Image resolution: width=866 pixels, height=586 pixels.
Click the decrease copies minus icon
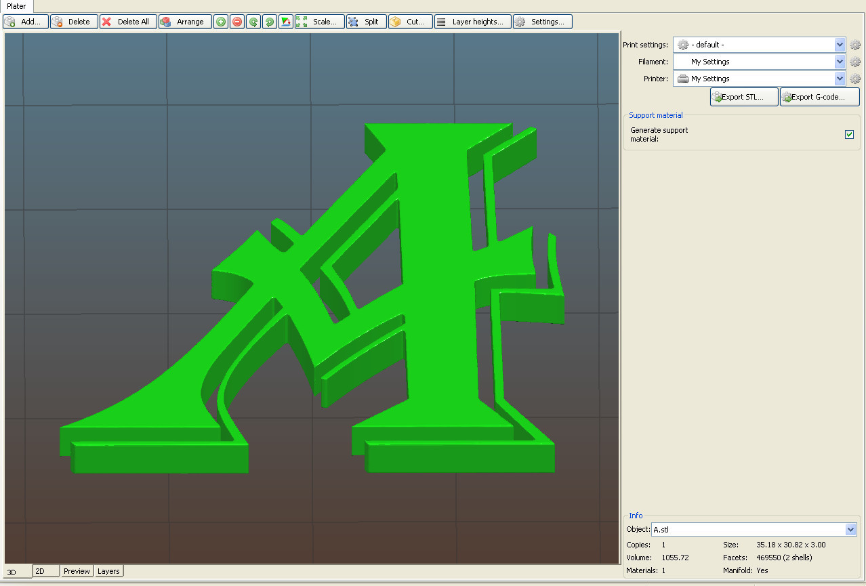[x=236, y=21]
